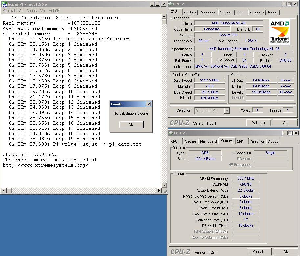Viewport: 300px width, 256px height.
Task: Open the Calculate(C) menu in Super PI
Action: click(x=12, y=11)
